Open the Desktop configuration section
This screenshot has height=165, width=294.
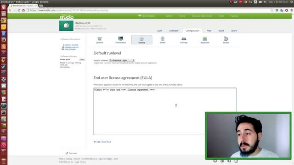[184, 40]
